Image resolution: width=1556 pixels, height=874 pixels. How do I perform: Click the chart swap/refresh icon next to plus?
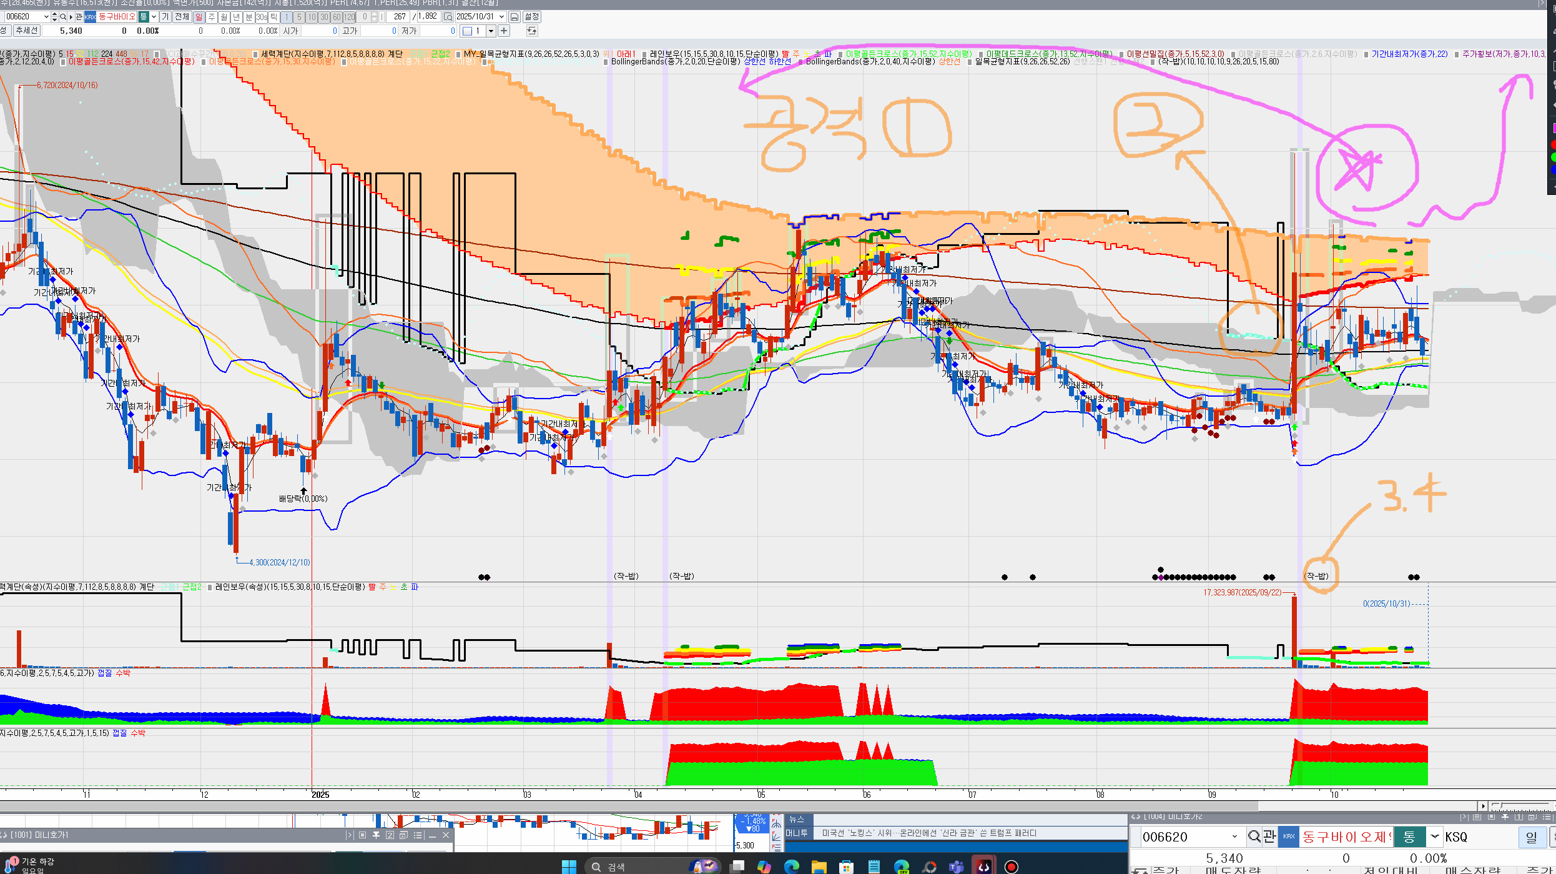click(x=531, y=31)
